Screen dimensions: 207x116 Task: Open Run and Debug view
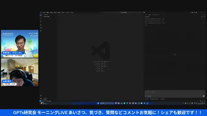(41, 24)
